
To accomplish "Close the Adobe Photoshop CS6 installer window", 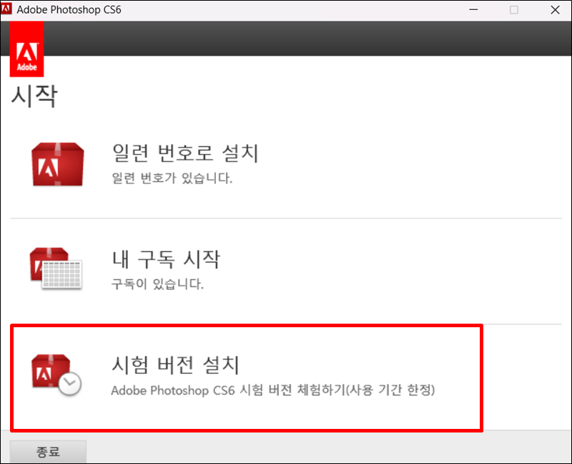I will [555, 9].
